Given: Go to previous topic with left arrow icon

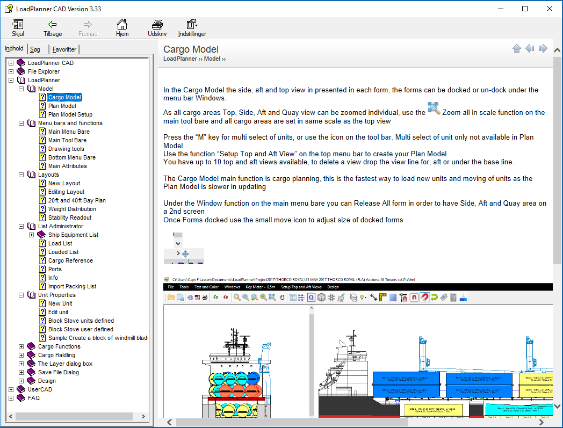Looking at the screenshot, I should coord(530,48).
